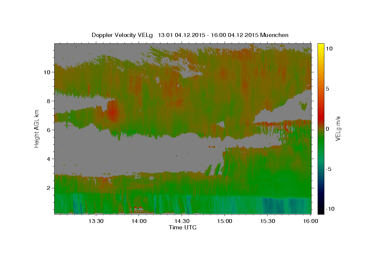The height and width of the screenshot is (257, 385).
Task: Click the '14:00' time axis label
Action: coord(139,221)
